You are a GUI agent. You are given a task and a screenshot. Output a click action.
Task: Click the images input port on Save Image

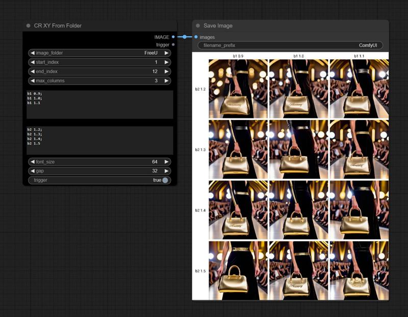click(196, 37)
